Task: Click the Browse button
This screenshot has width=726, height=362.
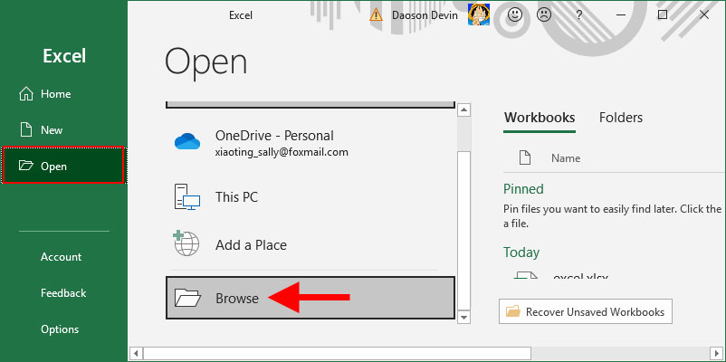Action: tap(310, 298)
